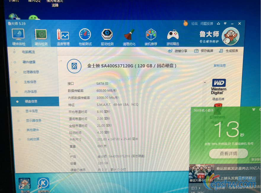This screenshot has height=193, width=261.
Task: Click the 鲁大师 mascot avatar
Action: click(230, 36)
